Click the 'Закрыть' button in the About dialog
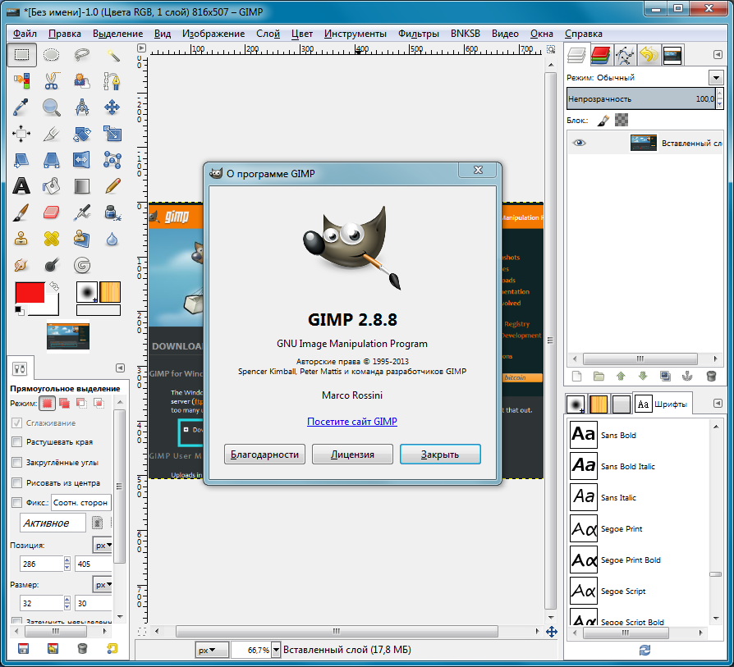The width and height of the screenshot is (734, 667). (x=440, y=455)
